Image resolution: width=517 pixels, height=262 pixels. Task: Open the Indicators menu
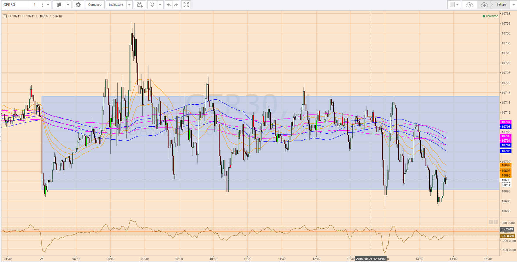click(x=116, y=5)
